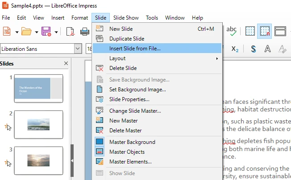This screenshot has height=180, width=291.
Task: Click the Change Slide Master brush icon
Action: click(x=100, y=110)
